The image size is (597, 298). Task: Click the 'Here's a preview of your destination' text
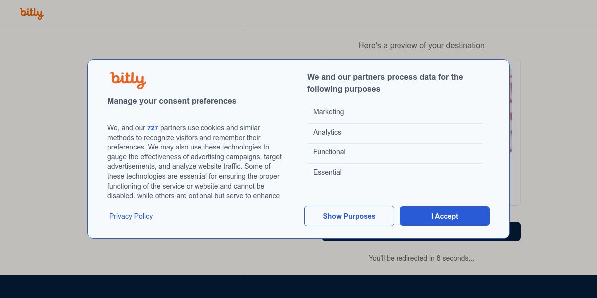(x=421, y=46)
